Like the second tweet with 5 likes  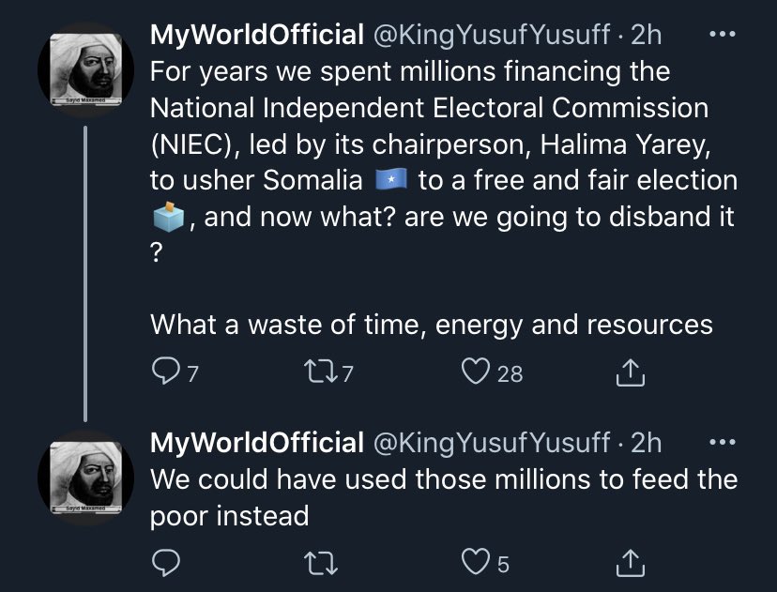coord(476,562)
